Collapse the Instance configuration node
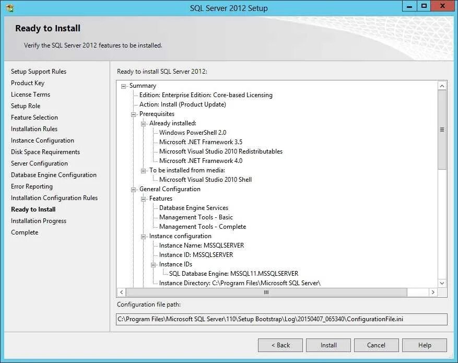The height and width of the screenshot is (363, 458). coord(144,237)
